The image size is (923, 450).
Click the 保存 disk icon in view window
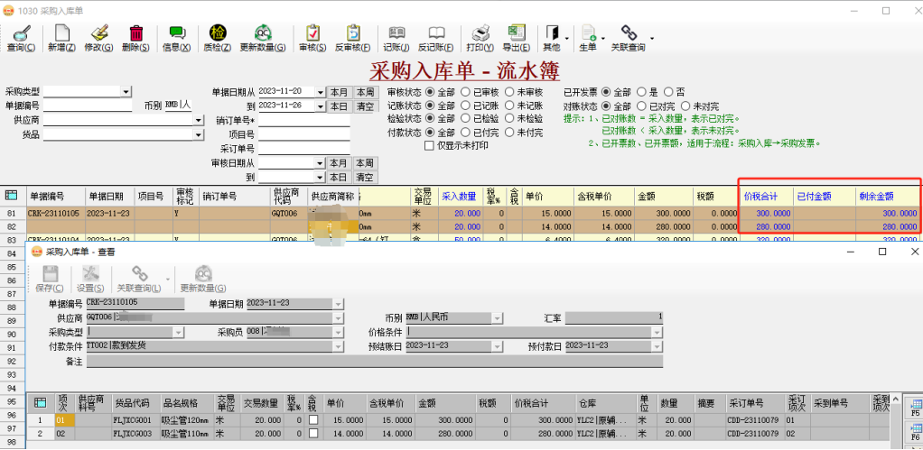click(50, 274)
